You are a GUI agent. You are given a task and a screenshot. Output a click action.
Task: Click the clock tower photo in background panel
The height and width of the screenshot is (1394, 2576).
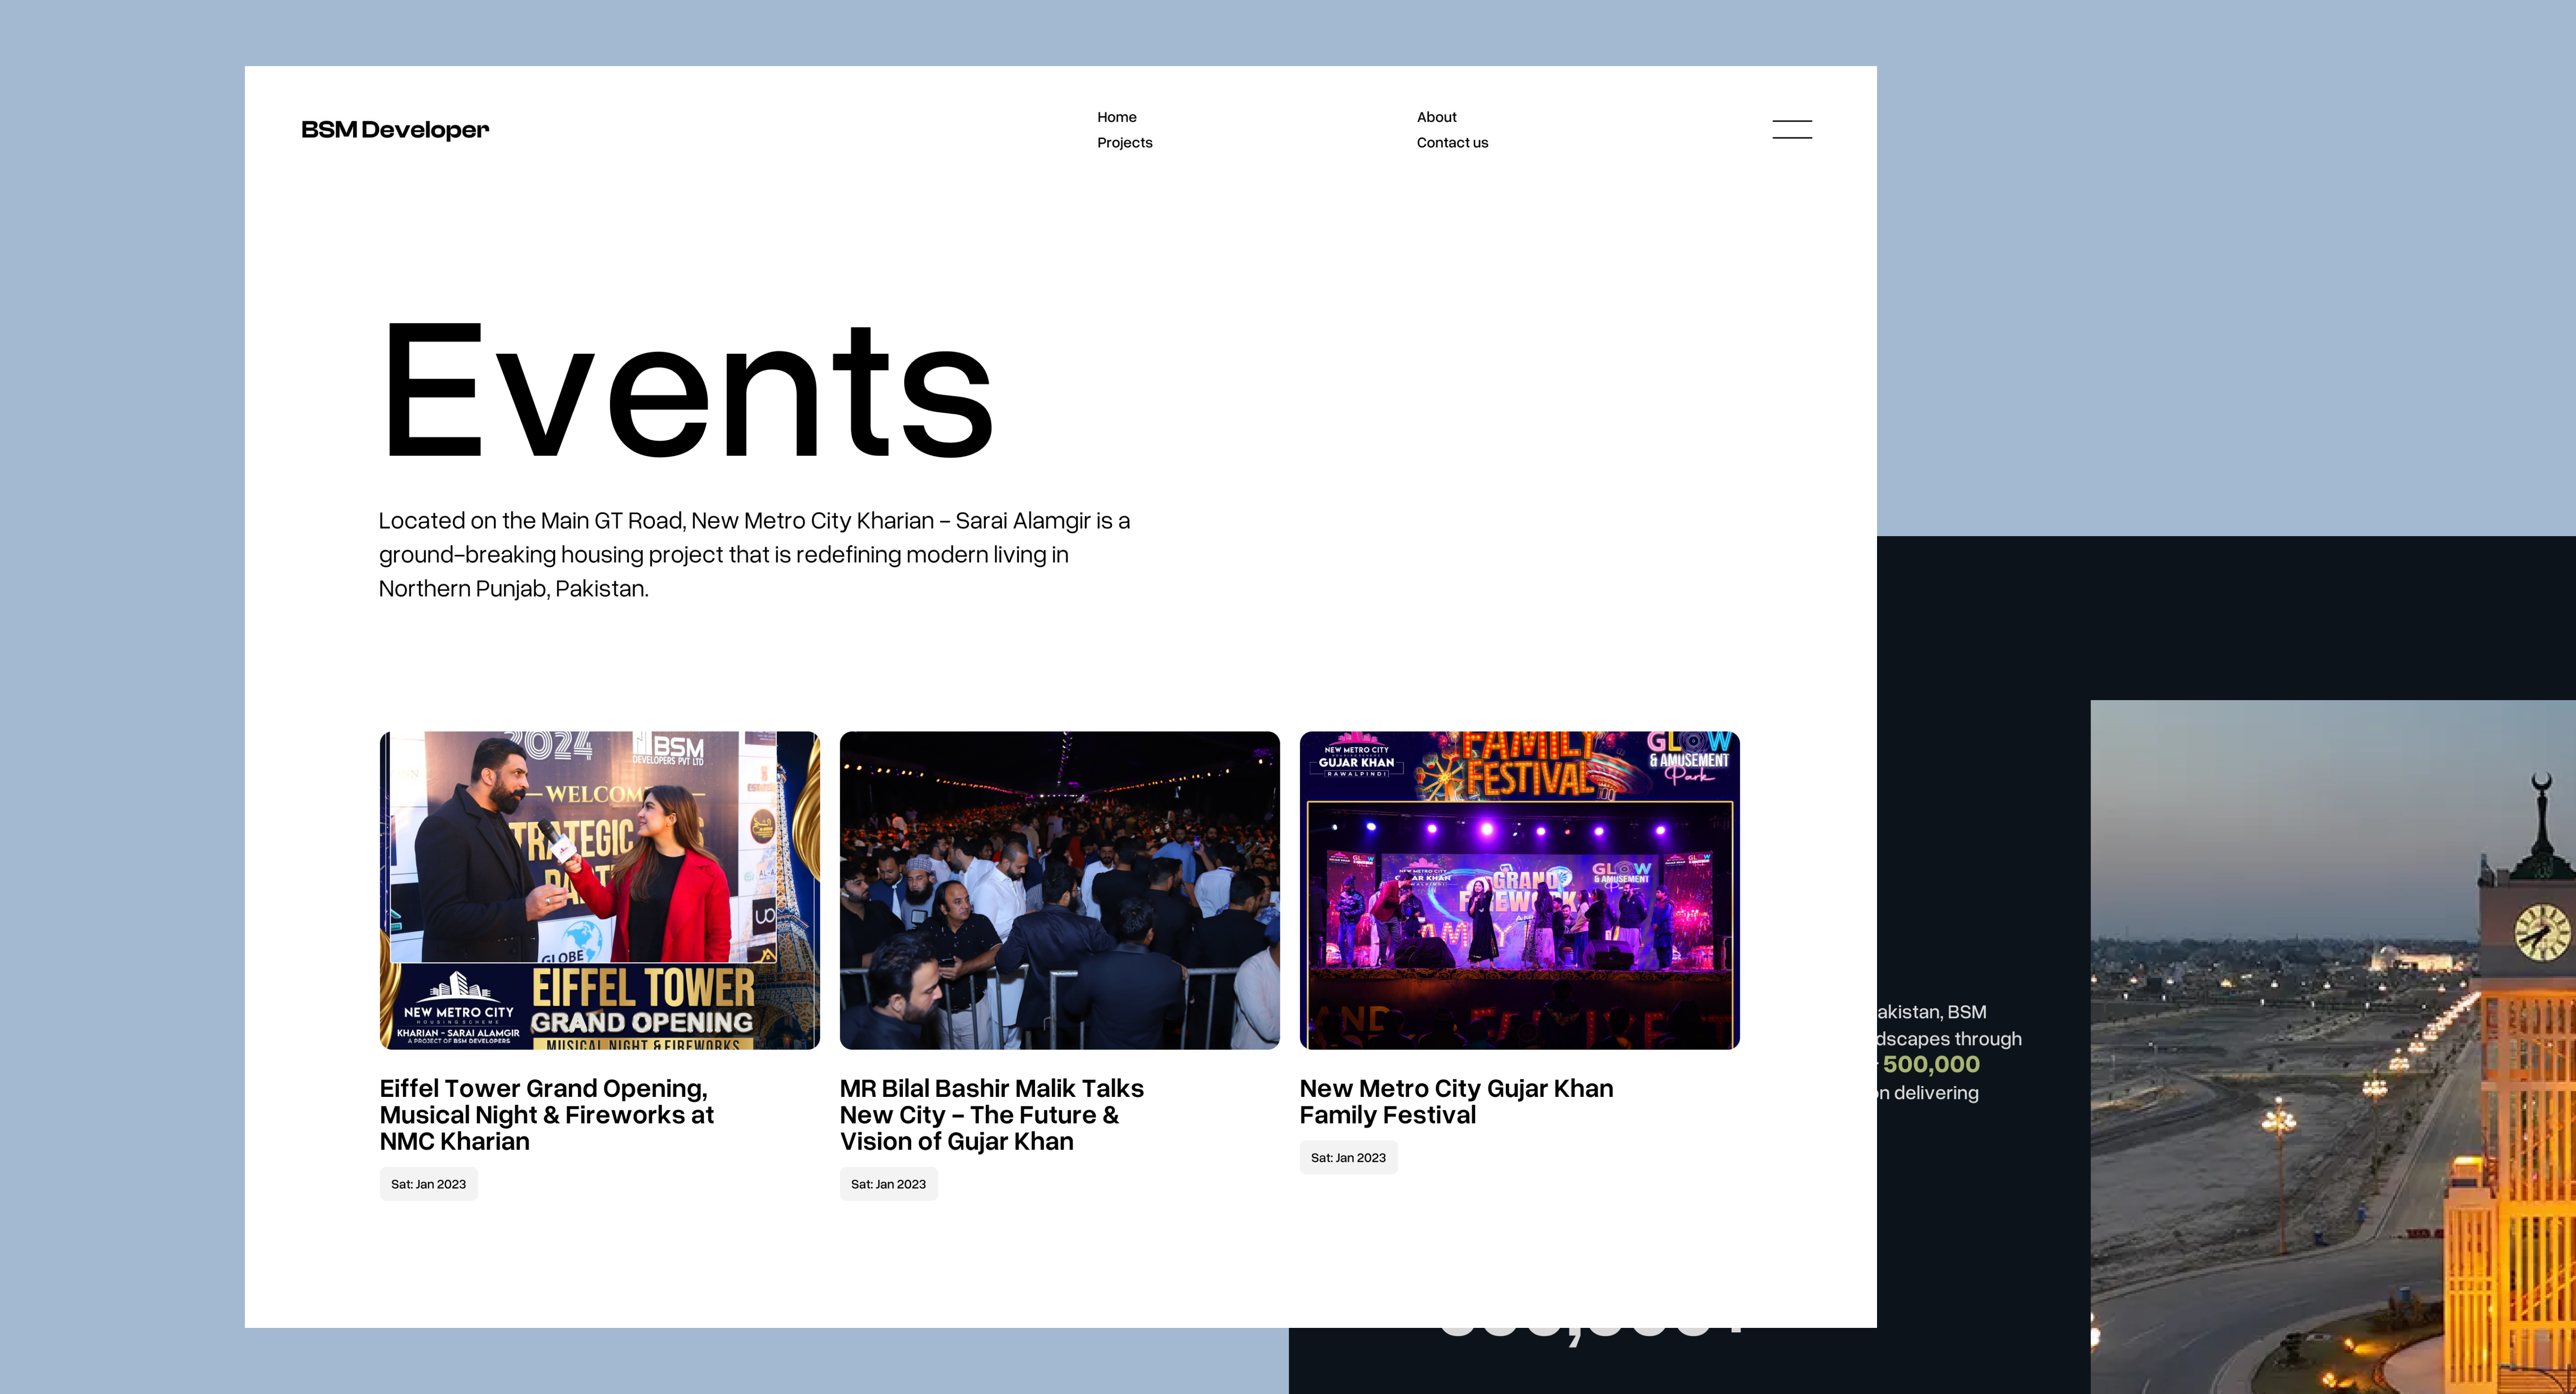click(x=2332, y=1047)
